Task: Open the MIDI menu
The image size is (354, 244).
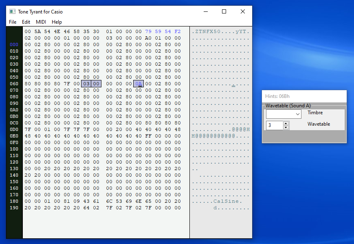Action: tap(41, 22)
